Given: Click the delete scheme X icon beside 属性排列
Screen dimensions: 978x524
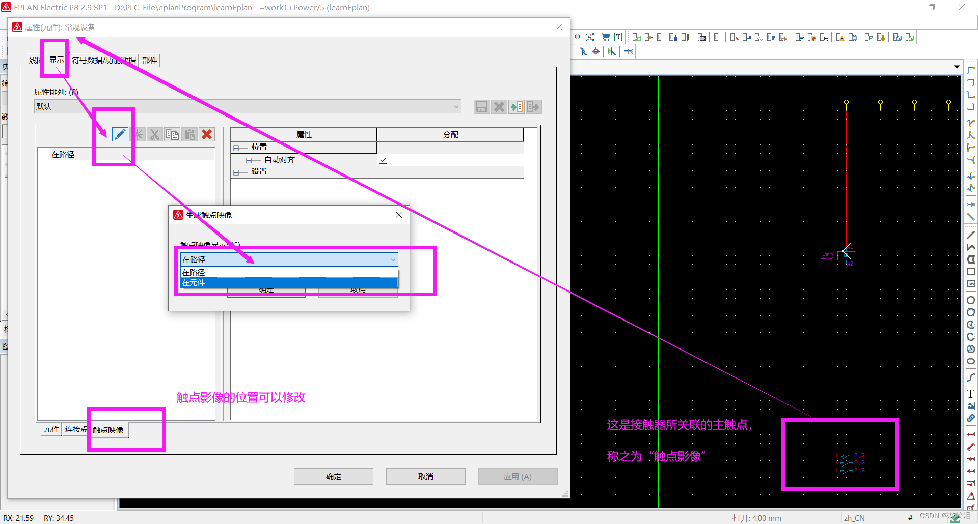Looking at the screenshot, I should click(x=499, y=107).
